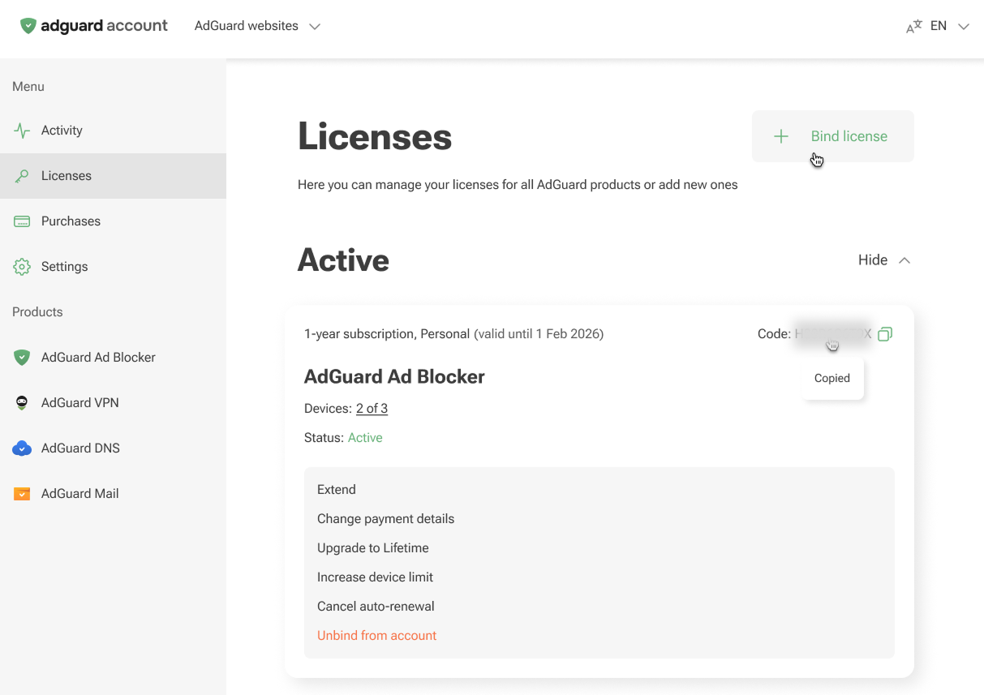
Task: Click the AdGuard VPN ninja icon
Action: pyautogui.click(x=22, y=403)
